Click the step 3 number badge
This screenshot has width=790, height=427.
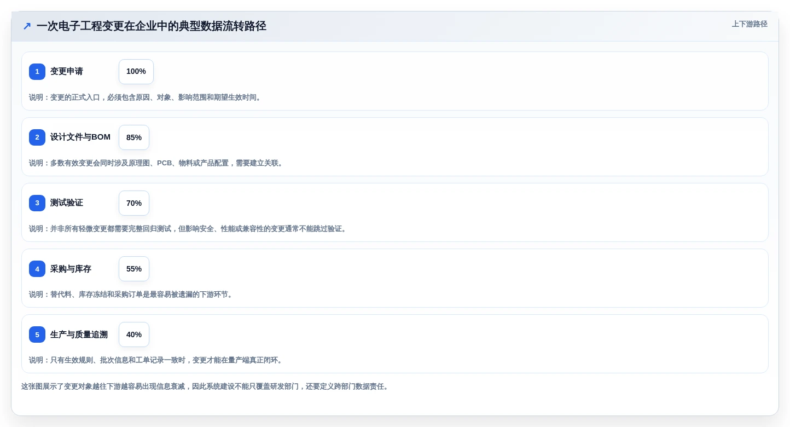(x=37, y=203)
